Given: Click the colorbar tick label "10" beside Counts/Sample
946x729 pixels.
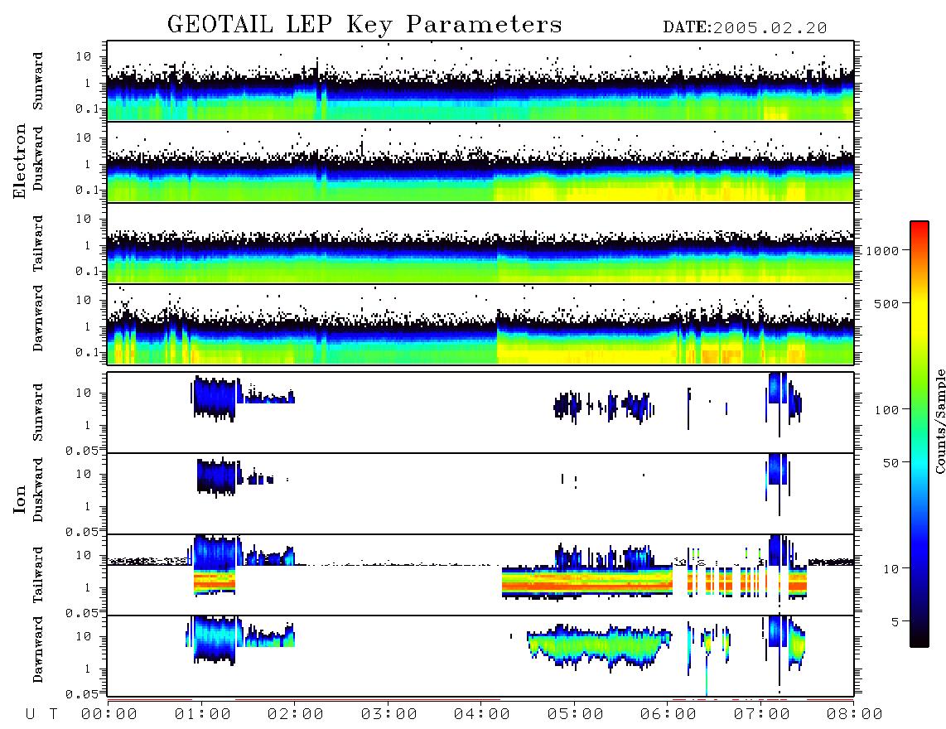Looking at the screenshot, I should pos(891,569).
